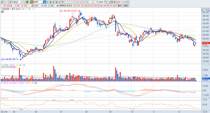Viewport: 210px width, 113px height.
Task: Click the 시그널 signal legend label
Action: click(34, 83)
